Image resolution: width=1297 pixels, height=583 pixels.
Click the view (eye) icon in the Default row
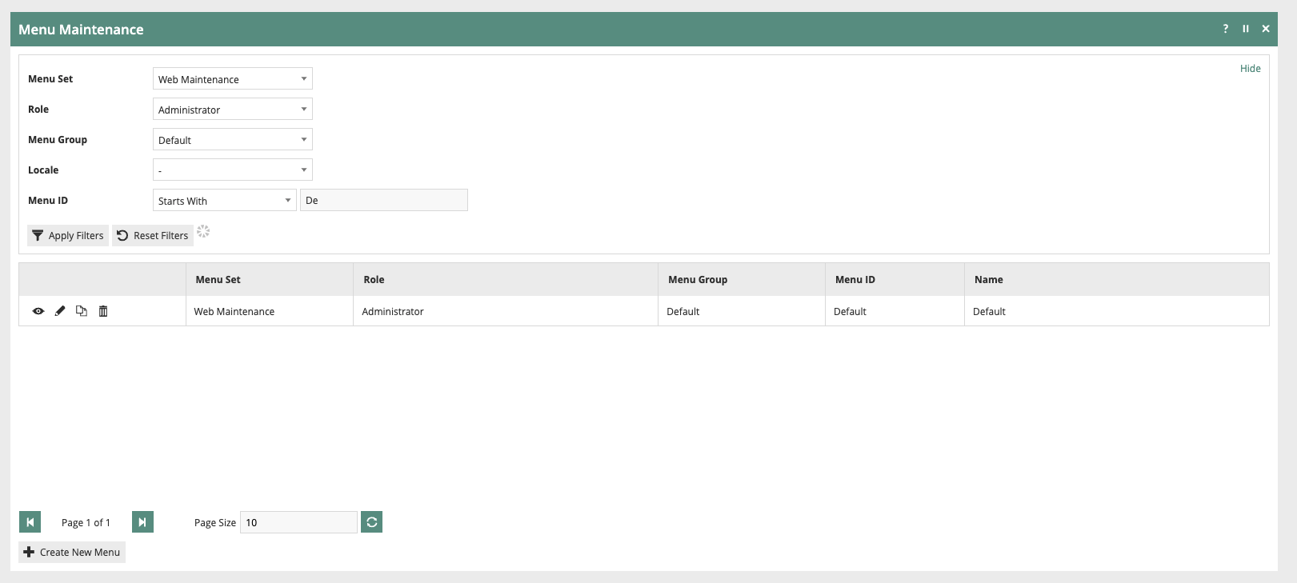pos(38,311)
